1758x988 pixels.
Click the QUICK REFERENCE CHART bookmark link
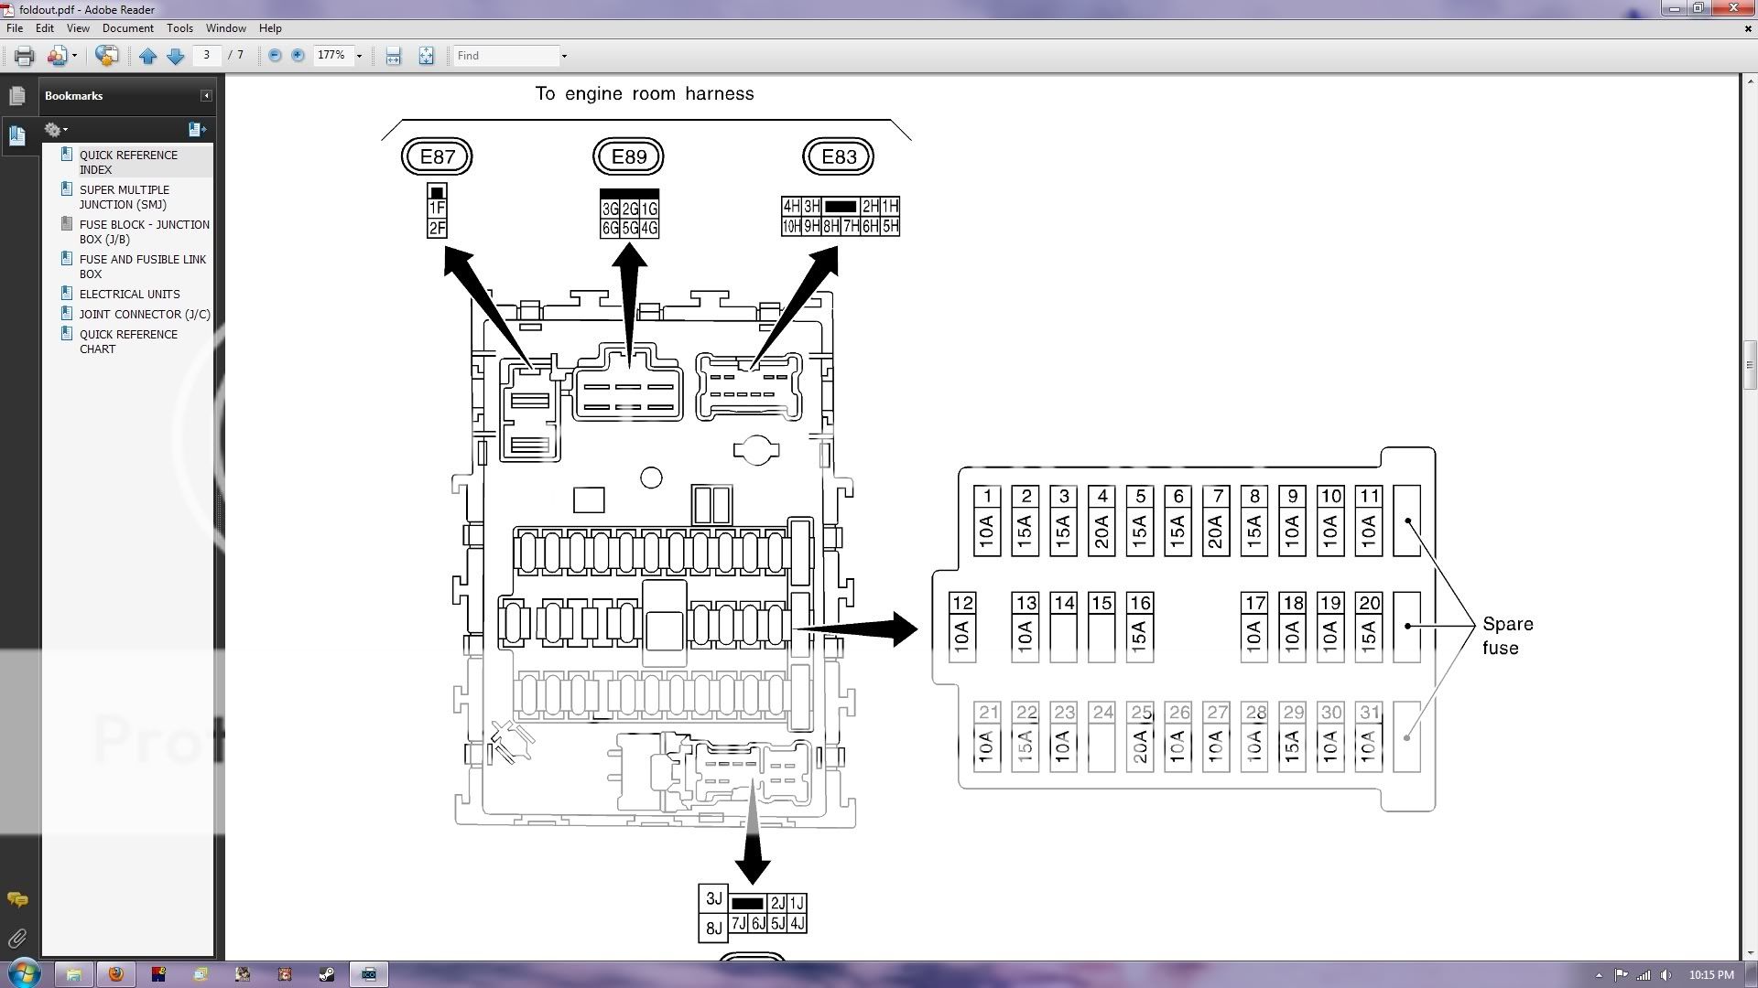tap(128, 341)
